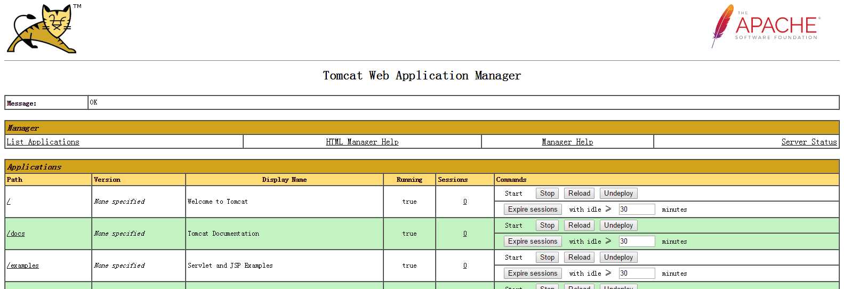View session count for Servlet and JSP Examples
Screen dimensions: 844x289
465,266
